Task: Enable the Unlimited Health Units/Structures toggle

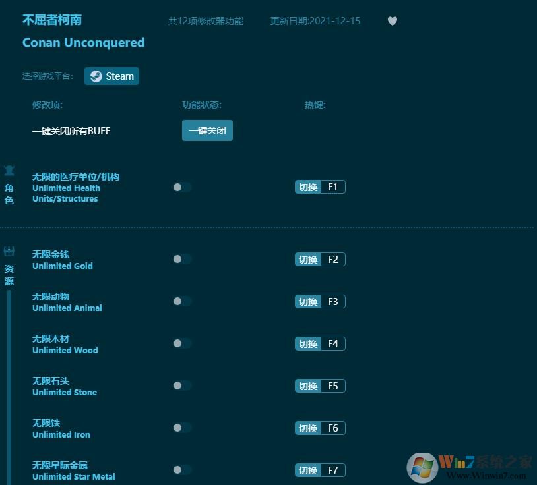Action: pos(181,186)
